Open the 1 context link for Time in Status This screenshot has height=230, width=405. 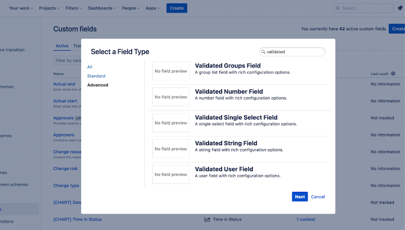[306, 219]
